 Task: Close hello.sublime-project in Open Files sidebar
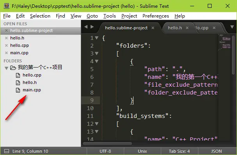(6, 31)
